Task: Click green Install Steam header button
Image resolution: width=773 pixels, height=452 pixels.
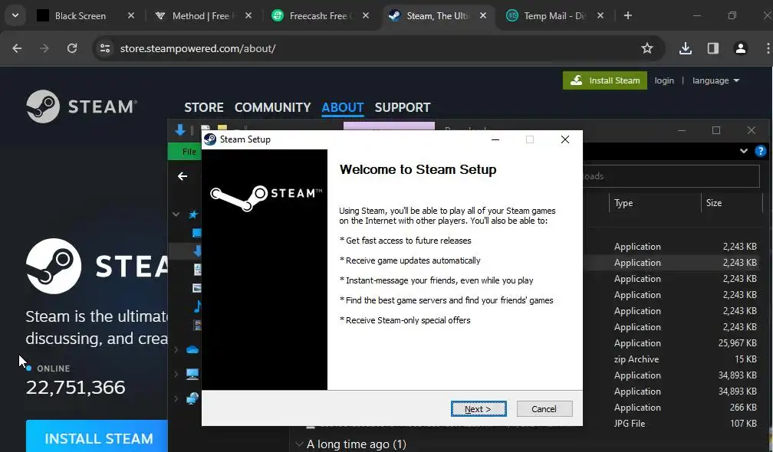Action: [x=605, y=80]
